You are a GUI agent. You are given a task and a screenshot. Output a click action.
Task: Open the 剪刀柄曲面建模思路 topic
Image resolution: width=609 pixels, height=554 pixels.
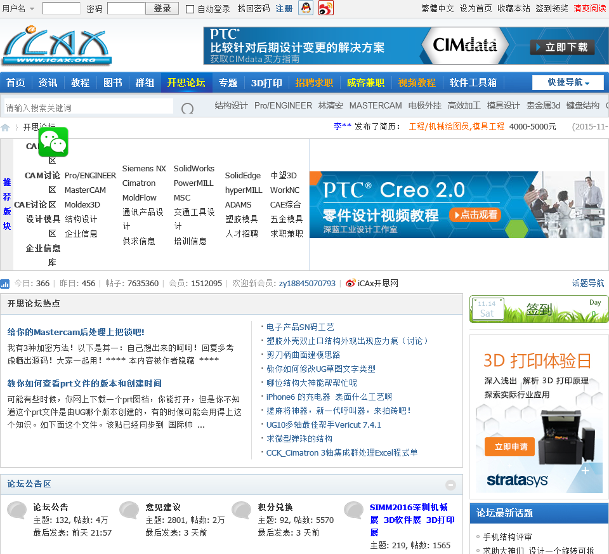tap(303, 355)
